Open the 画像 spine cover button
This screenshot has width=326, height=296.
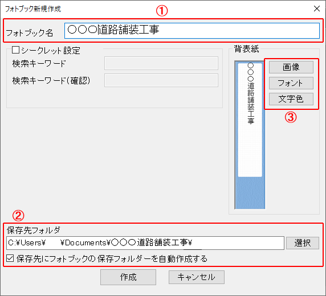291,67
